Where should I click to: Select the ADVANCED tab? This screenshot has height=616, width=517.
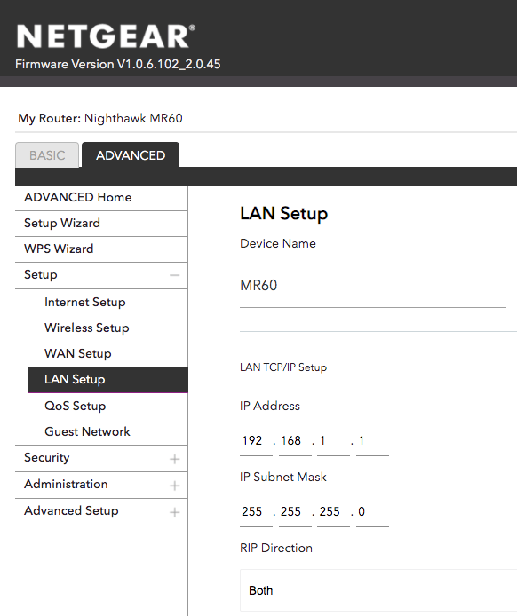coord(131,155)
